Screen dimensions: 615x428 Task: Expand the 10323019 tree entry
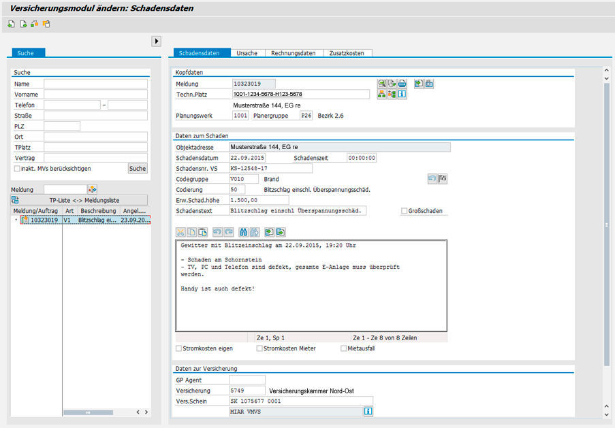[x=16, y=220]
